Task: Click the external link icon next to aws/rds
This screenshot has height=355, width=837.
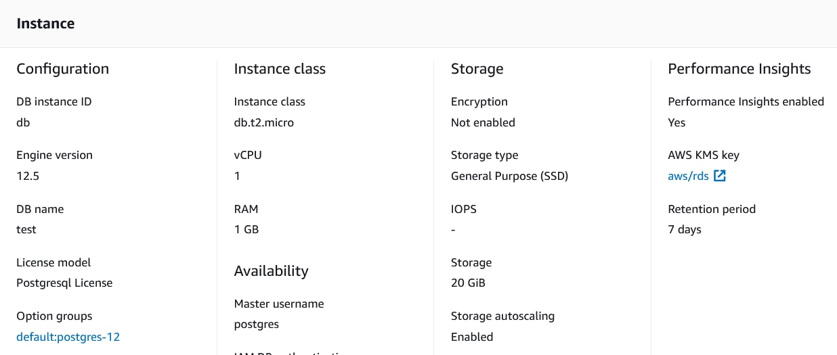Action: pos(720,176)
